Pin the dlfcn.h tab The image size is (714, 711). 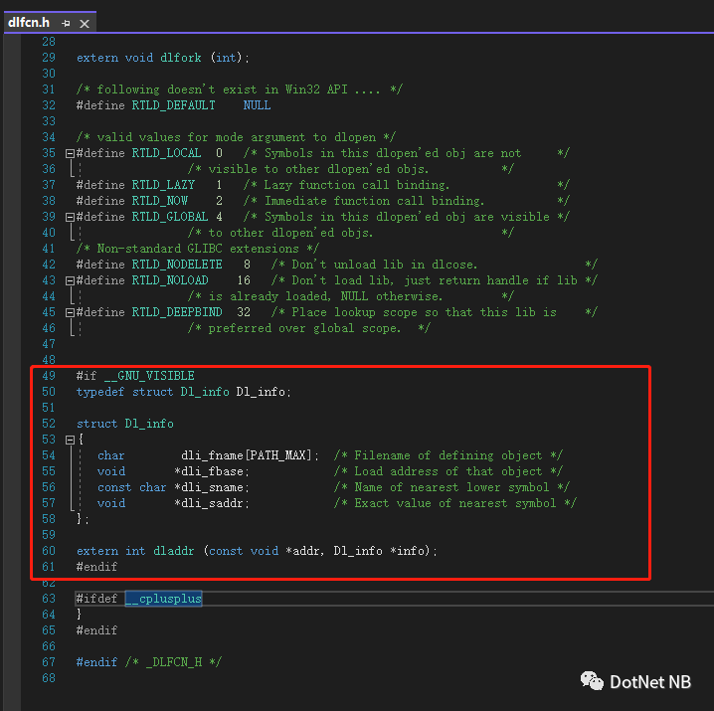point(66,22)
